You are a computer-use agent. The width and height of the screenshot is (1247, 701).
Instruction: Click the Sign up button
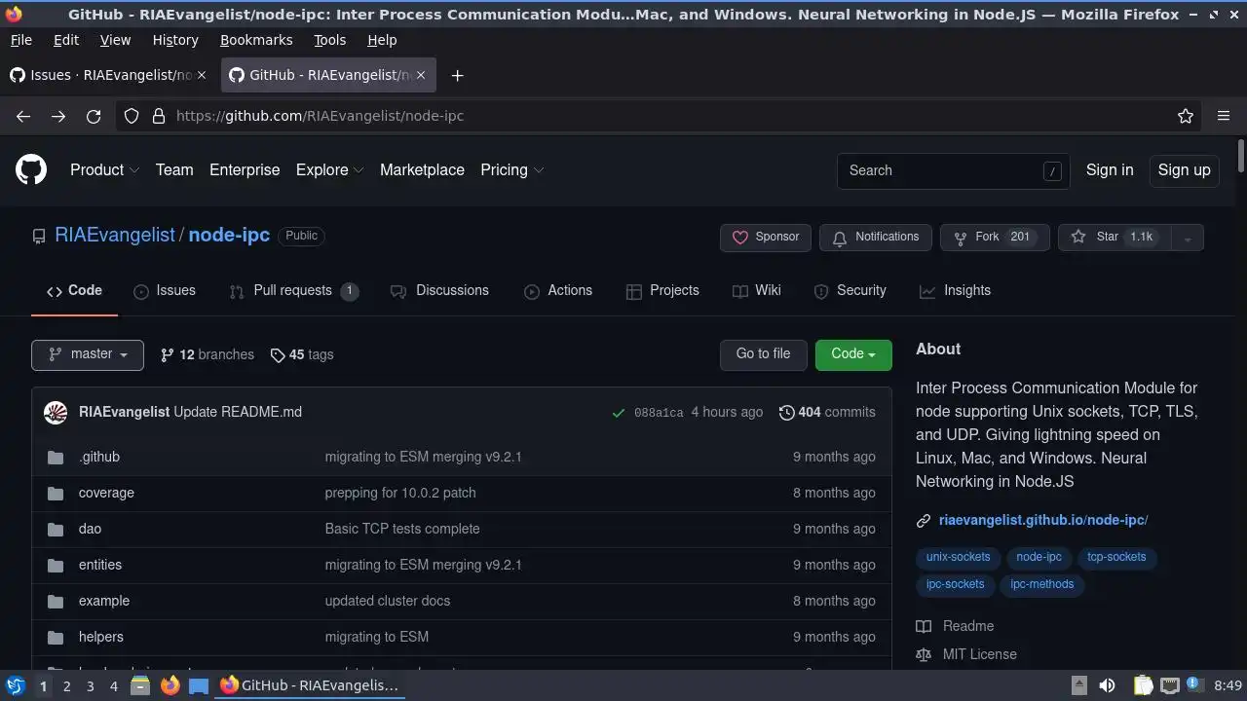pyautogui.click(x=1184, y=169)
